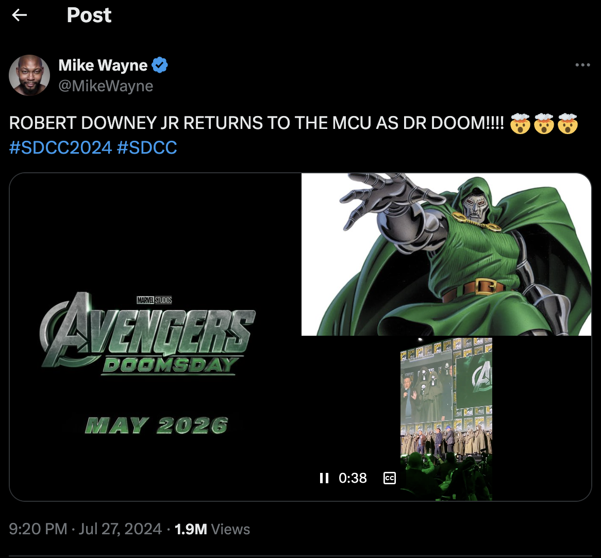Screen dimensions: 601x558
Task: Click the Mike Wayne display name
Action: coord(103,65)
